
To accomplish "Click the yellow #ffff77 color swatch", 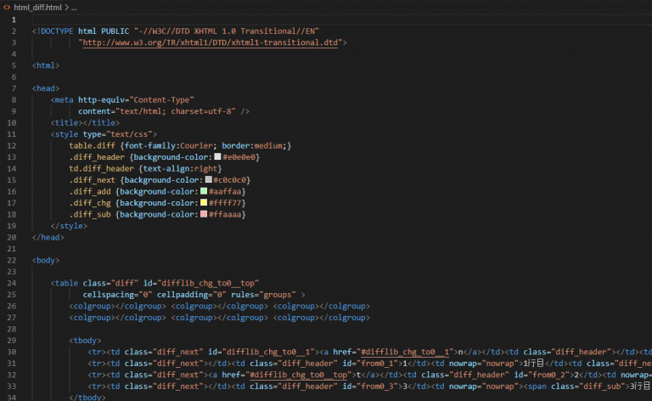I will click(203, 203).
